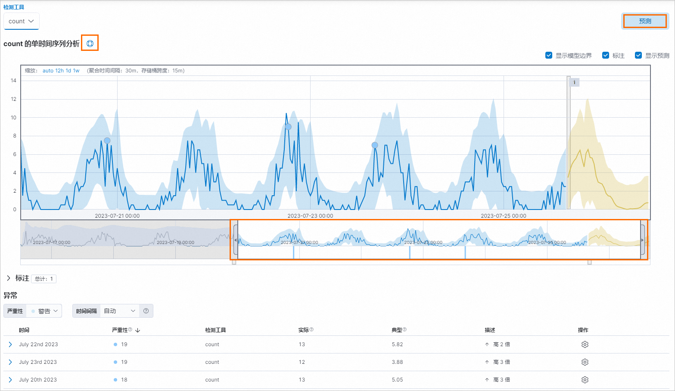This screenshot has height=391, width=675.
Task: Click the forecast info marker labeled i
Action: click(x=574, y=82)
